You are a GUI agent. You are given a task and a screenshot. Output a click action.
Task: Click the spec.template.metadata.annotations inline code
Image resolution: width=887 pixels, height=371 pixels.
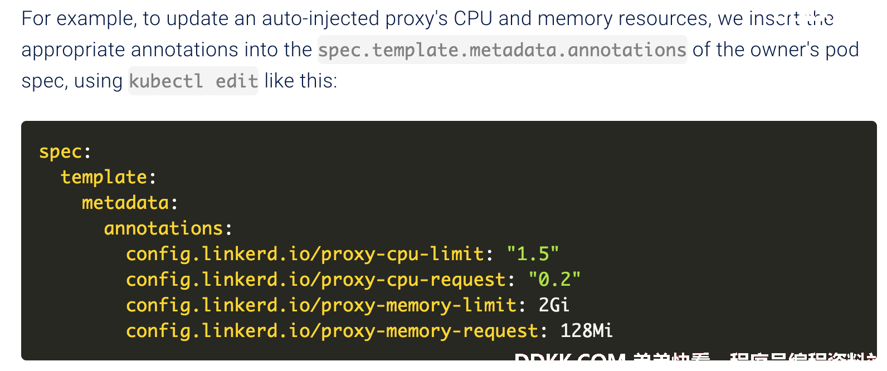coord(502,50)
